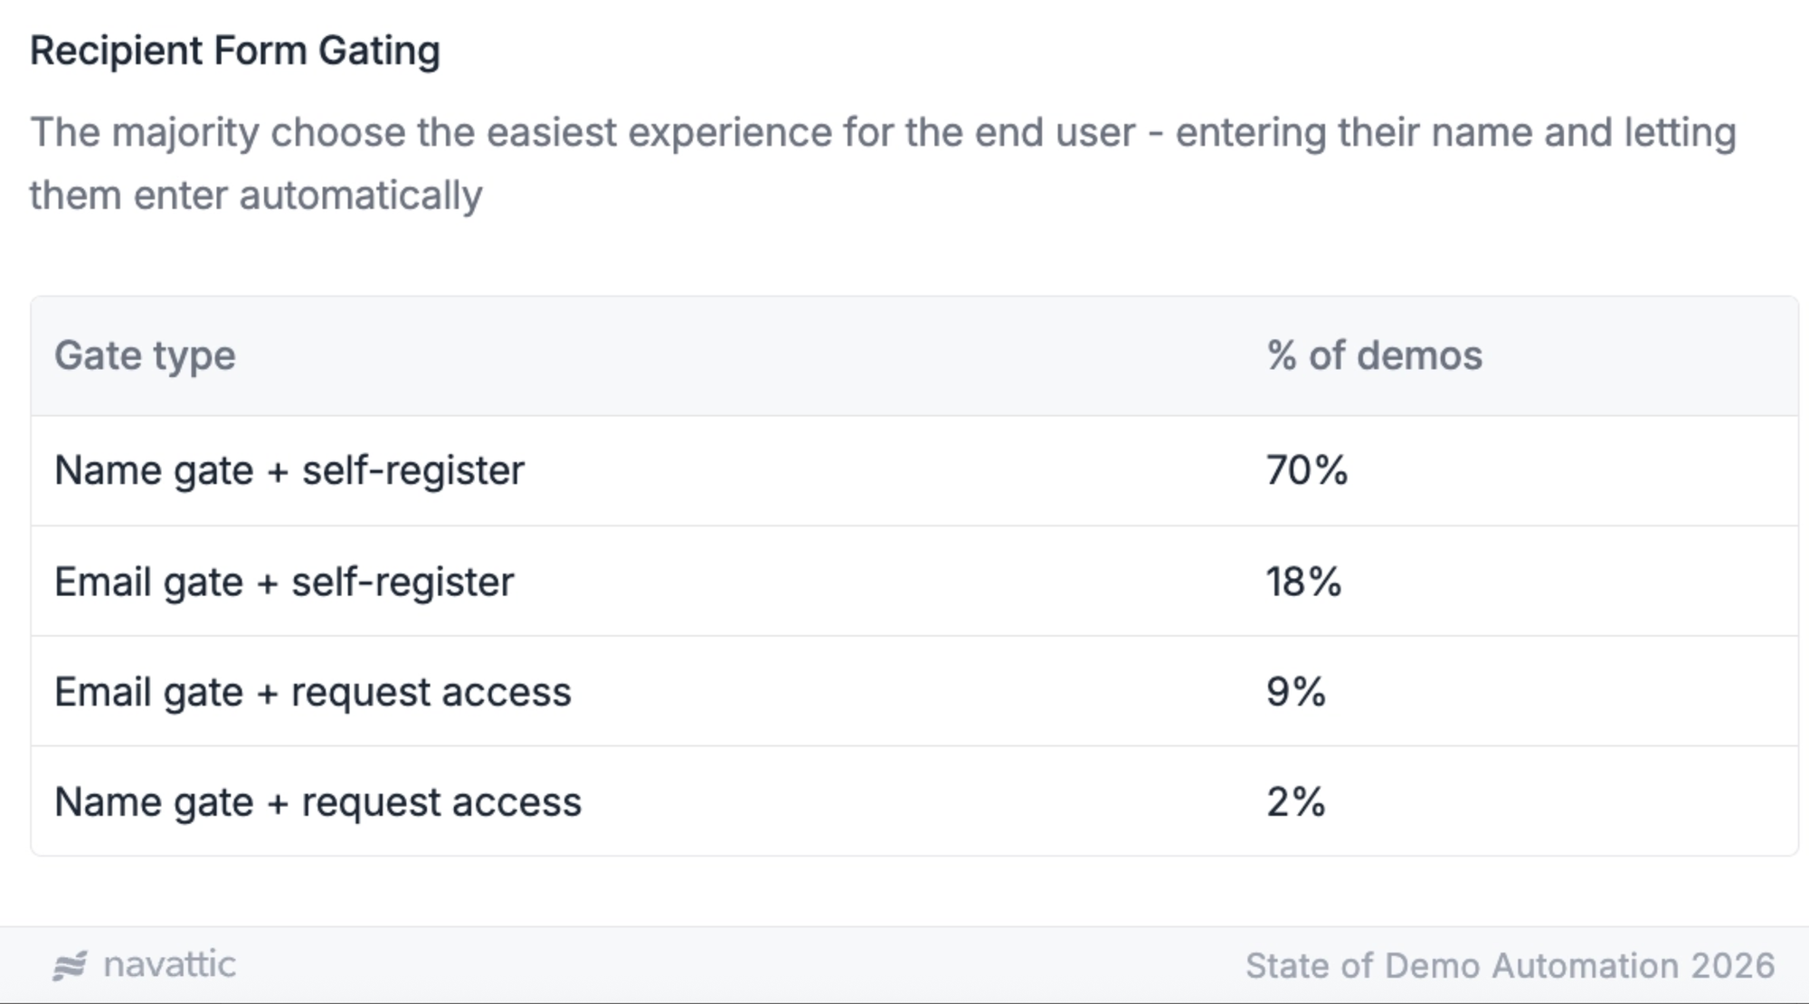Viewport: 1809px width, 1004px height.
Task: Click the word 'majority' in the description
Action: [185, 133]
